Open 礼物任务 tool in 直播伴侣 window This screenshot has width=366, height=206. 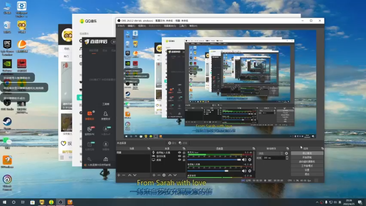[90, 146]
